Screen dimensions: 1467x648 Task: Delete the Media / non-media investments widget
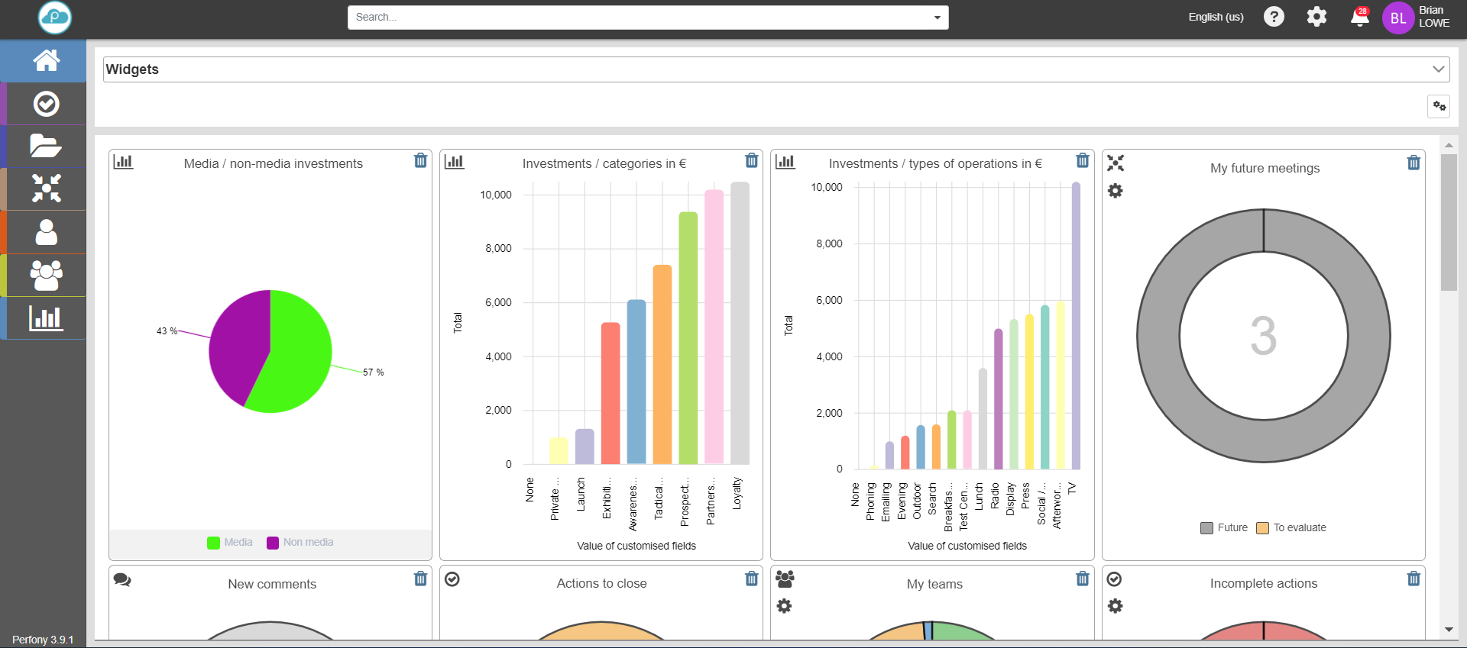click(420, 160)
